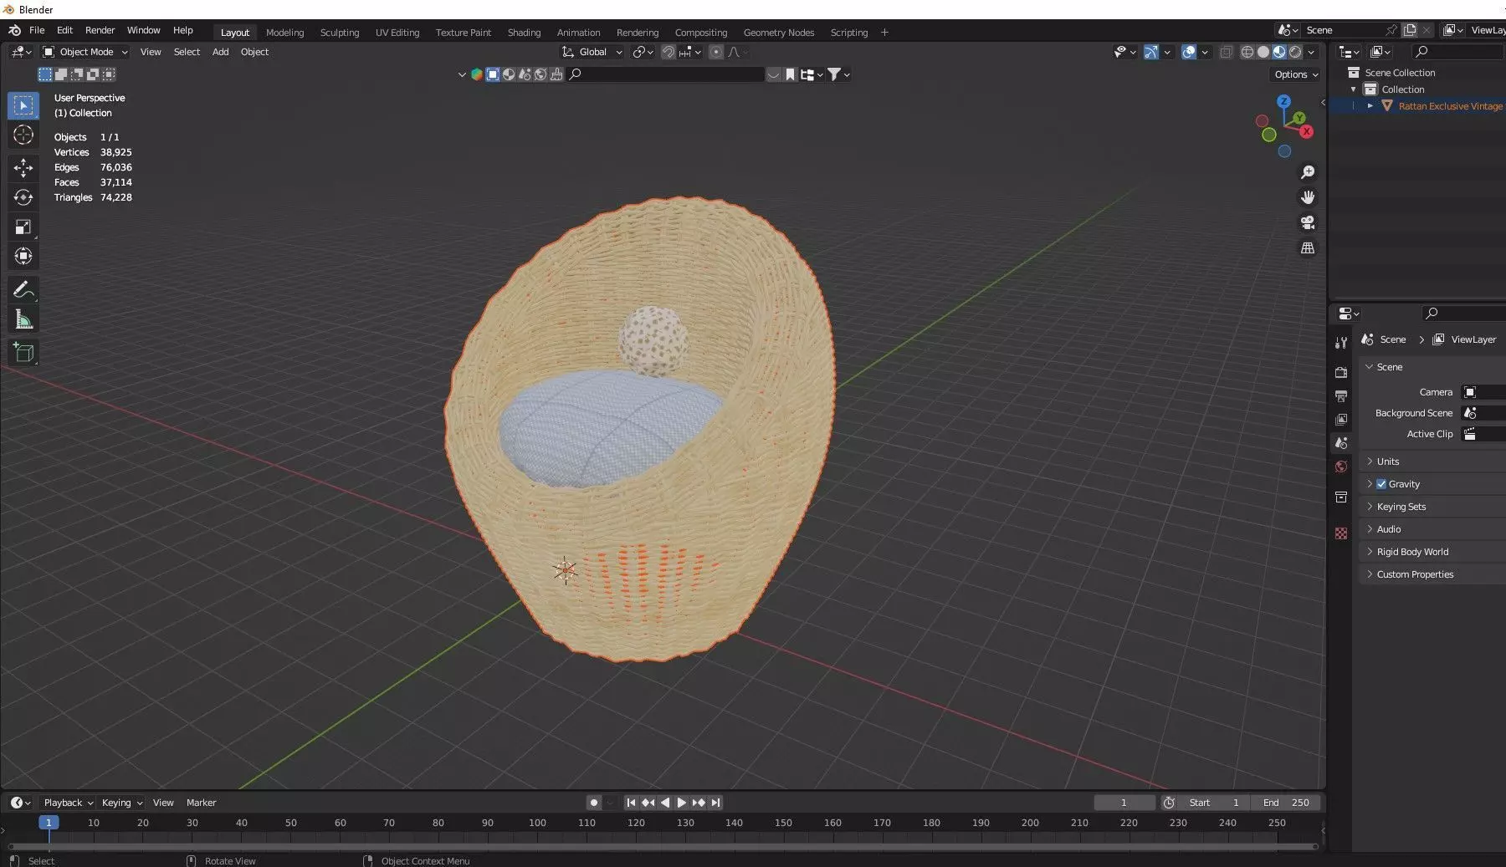
Task: Open the Options dropdown in the viewport
Action: tap(1296, 74)
